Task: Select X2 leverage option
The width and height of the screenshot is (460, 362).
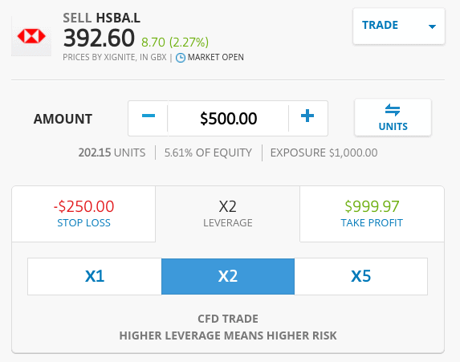Action: [x=228, y=276]
